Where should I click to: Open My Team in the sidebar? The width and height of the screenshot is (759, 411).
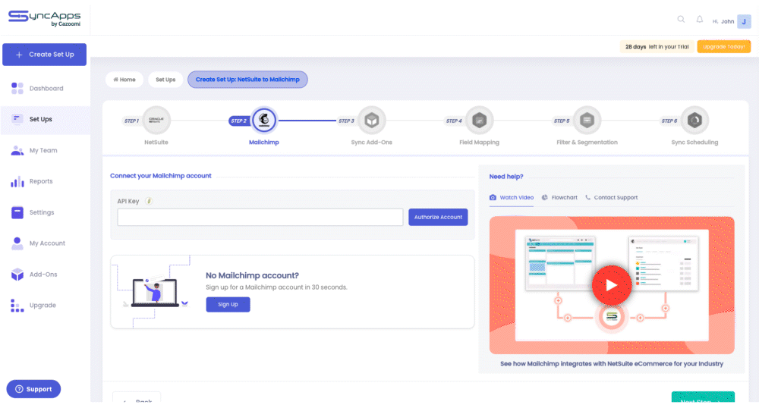pyautogui.click(x=43, y=150)
